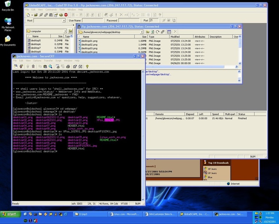The height and width of the screenshot is (224, 279).
Task: Expand the remote path dropdown /home/glowecon/webpage/desktop
Action: pos(142,32)
